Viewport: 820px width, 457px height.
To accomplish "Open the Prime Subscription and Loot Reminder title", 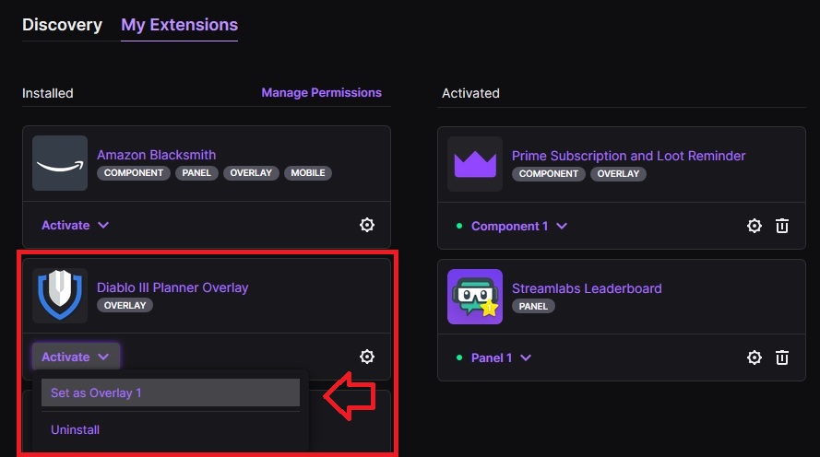I will 628,156.
